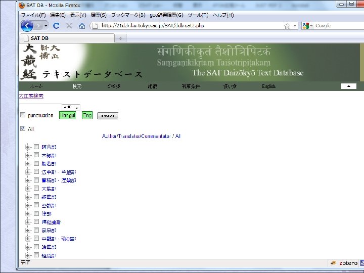
Task: Expand the 阿含部 tree node
Action: click(x=28, y=147)
